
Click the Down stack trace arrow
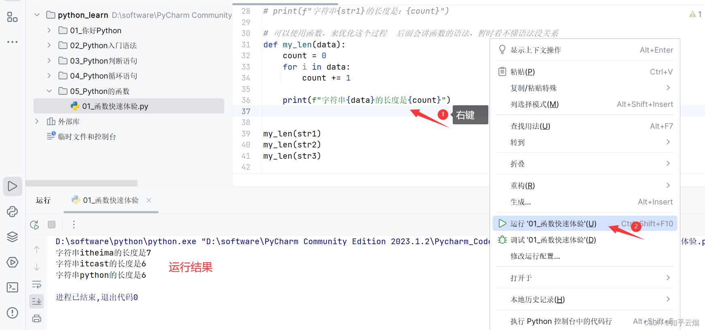point(36,267)
